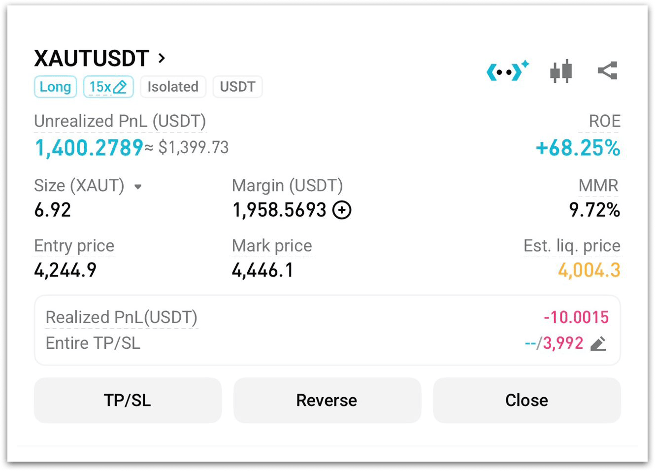Show the MMR label explanation

coord(598,186)
